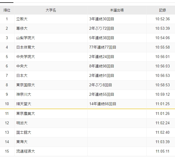Viewport: 175px width, 162px height.
Task: Click the 10:52:36 record time
Action: (x=162, y=19)
